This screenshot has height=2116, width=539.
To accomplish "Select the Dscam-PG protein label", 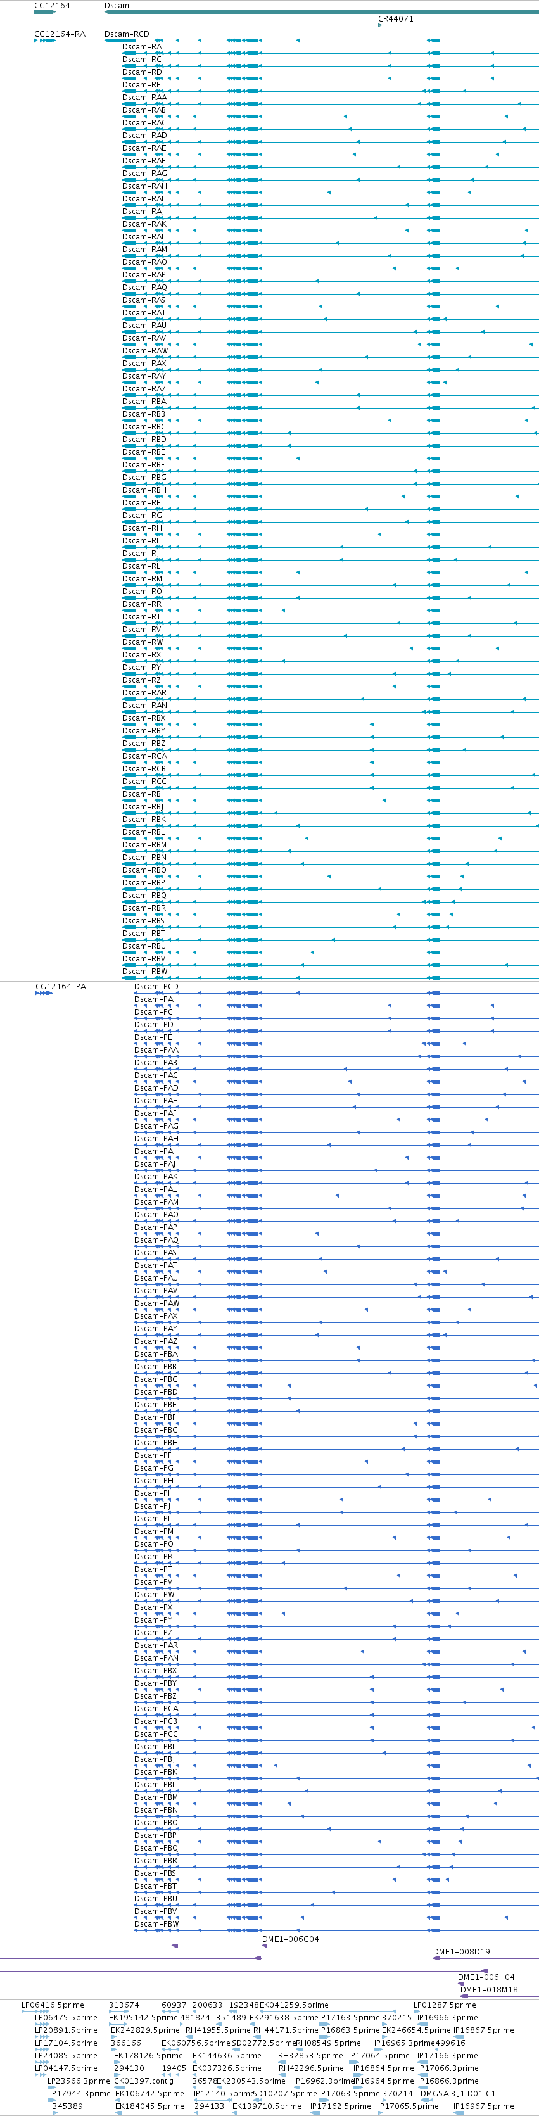I will pos(154,1468).
